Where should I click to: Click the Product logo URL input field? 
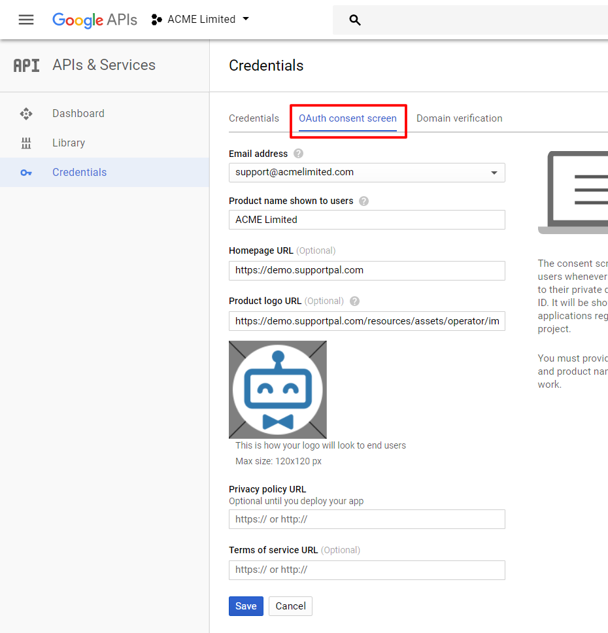[367, 321]
